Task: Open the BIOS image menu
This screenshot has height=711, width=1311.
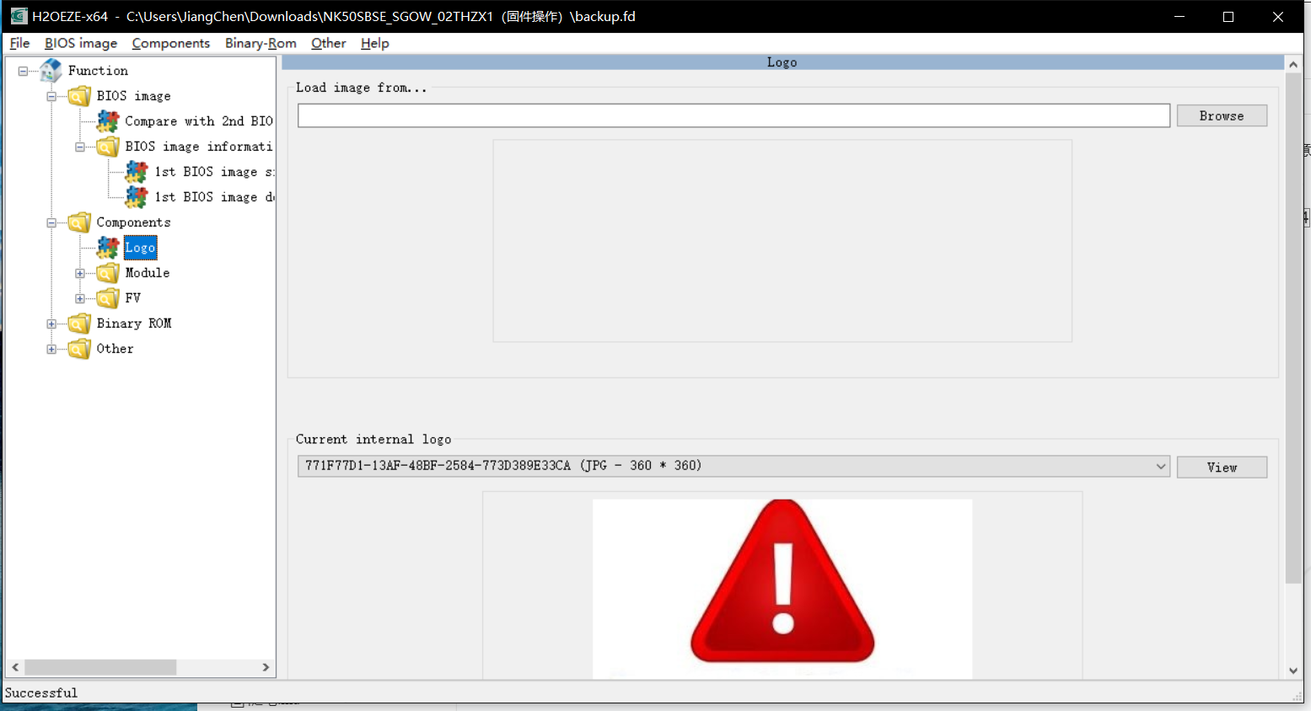Action: (x=81, y=43)
